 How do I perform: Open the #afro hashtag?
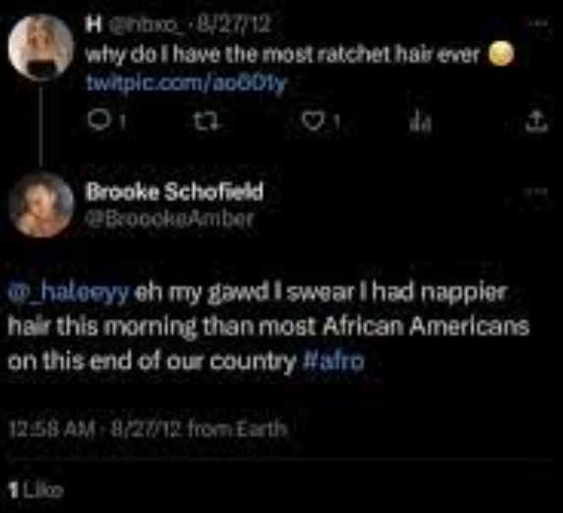(x=333, y=361)
